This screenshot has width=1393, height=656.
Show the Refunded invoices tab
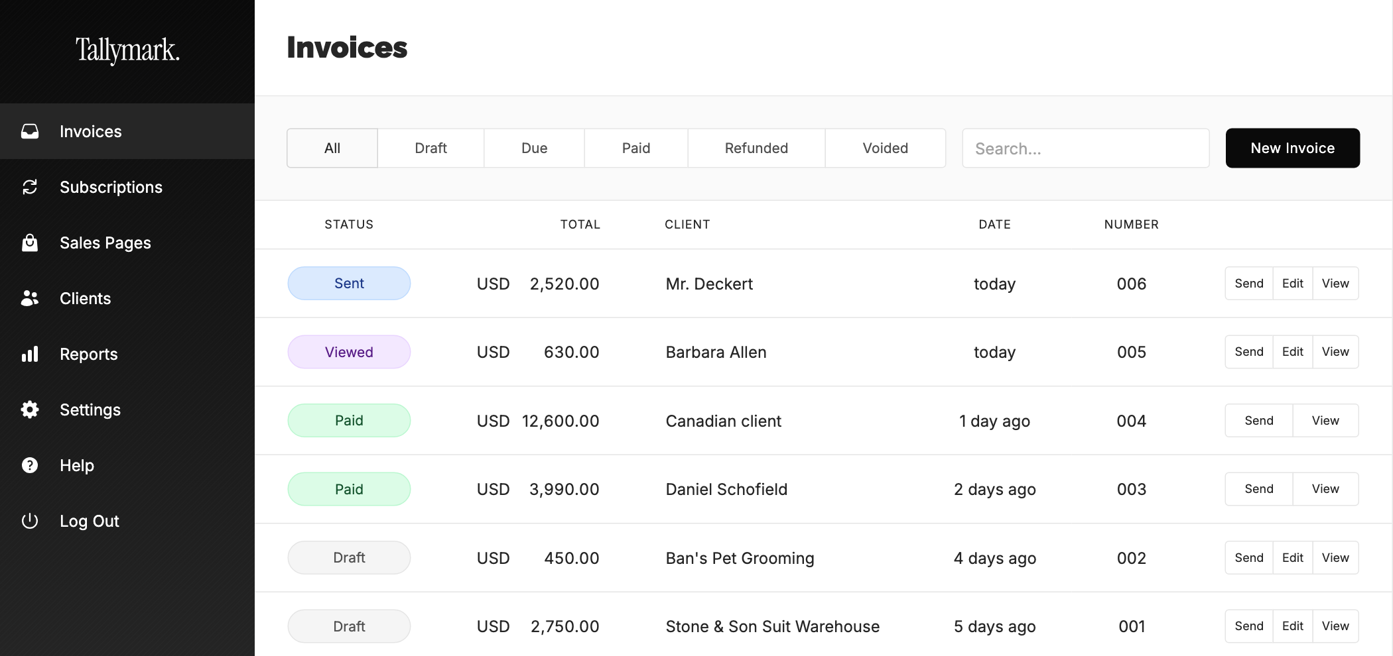click(756, 148)
